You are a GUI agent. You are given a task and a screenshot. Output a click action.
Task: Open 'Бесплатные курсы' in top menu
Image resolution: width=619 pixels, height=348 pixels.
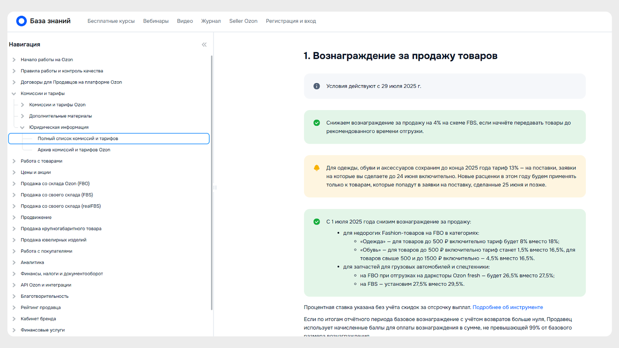coord(111,21)
